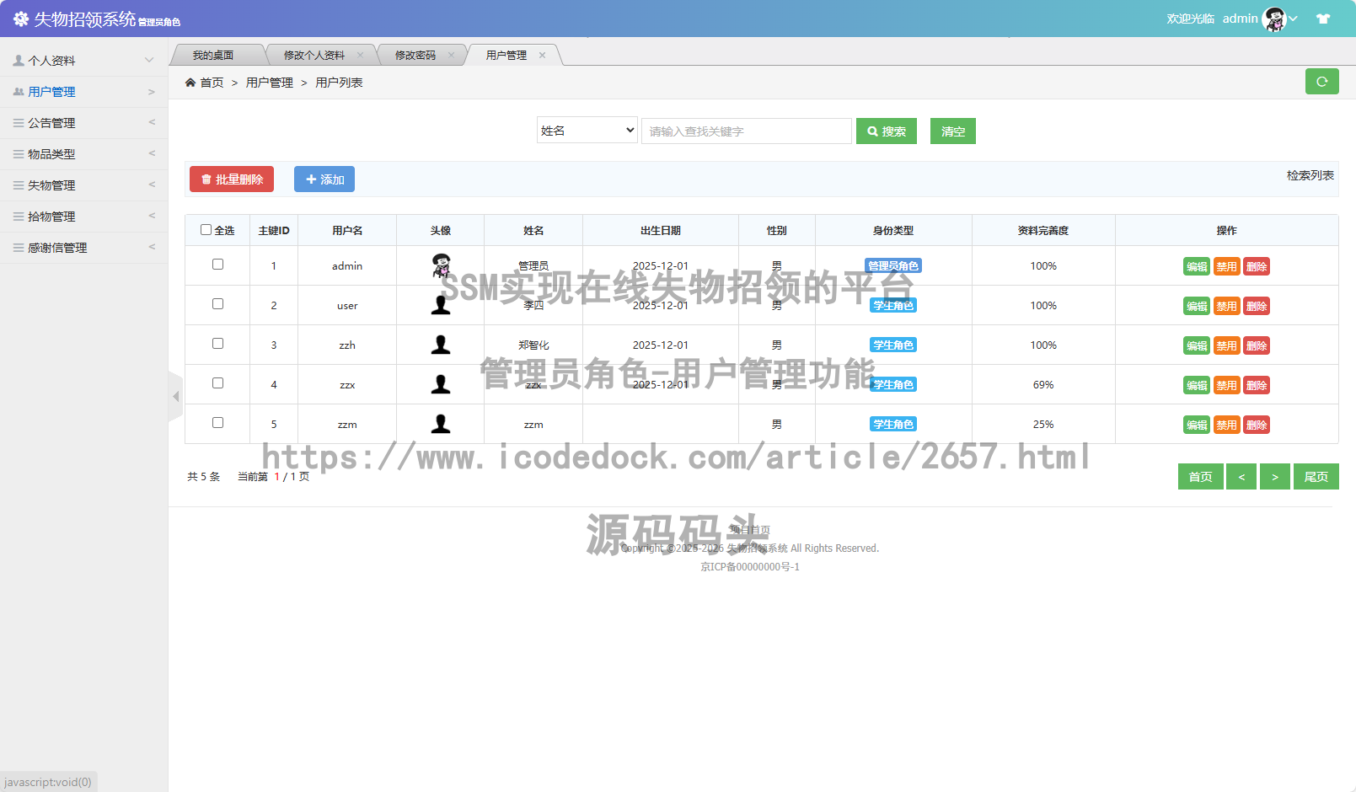Click the search keyword input field
This screenshot has width=1356, height=792.
pos(746,131)
